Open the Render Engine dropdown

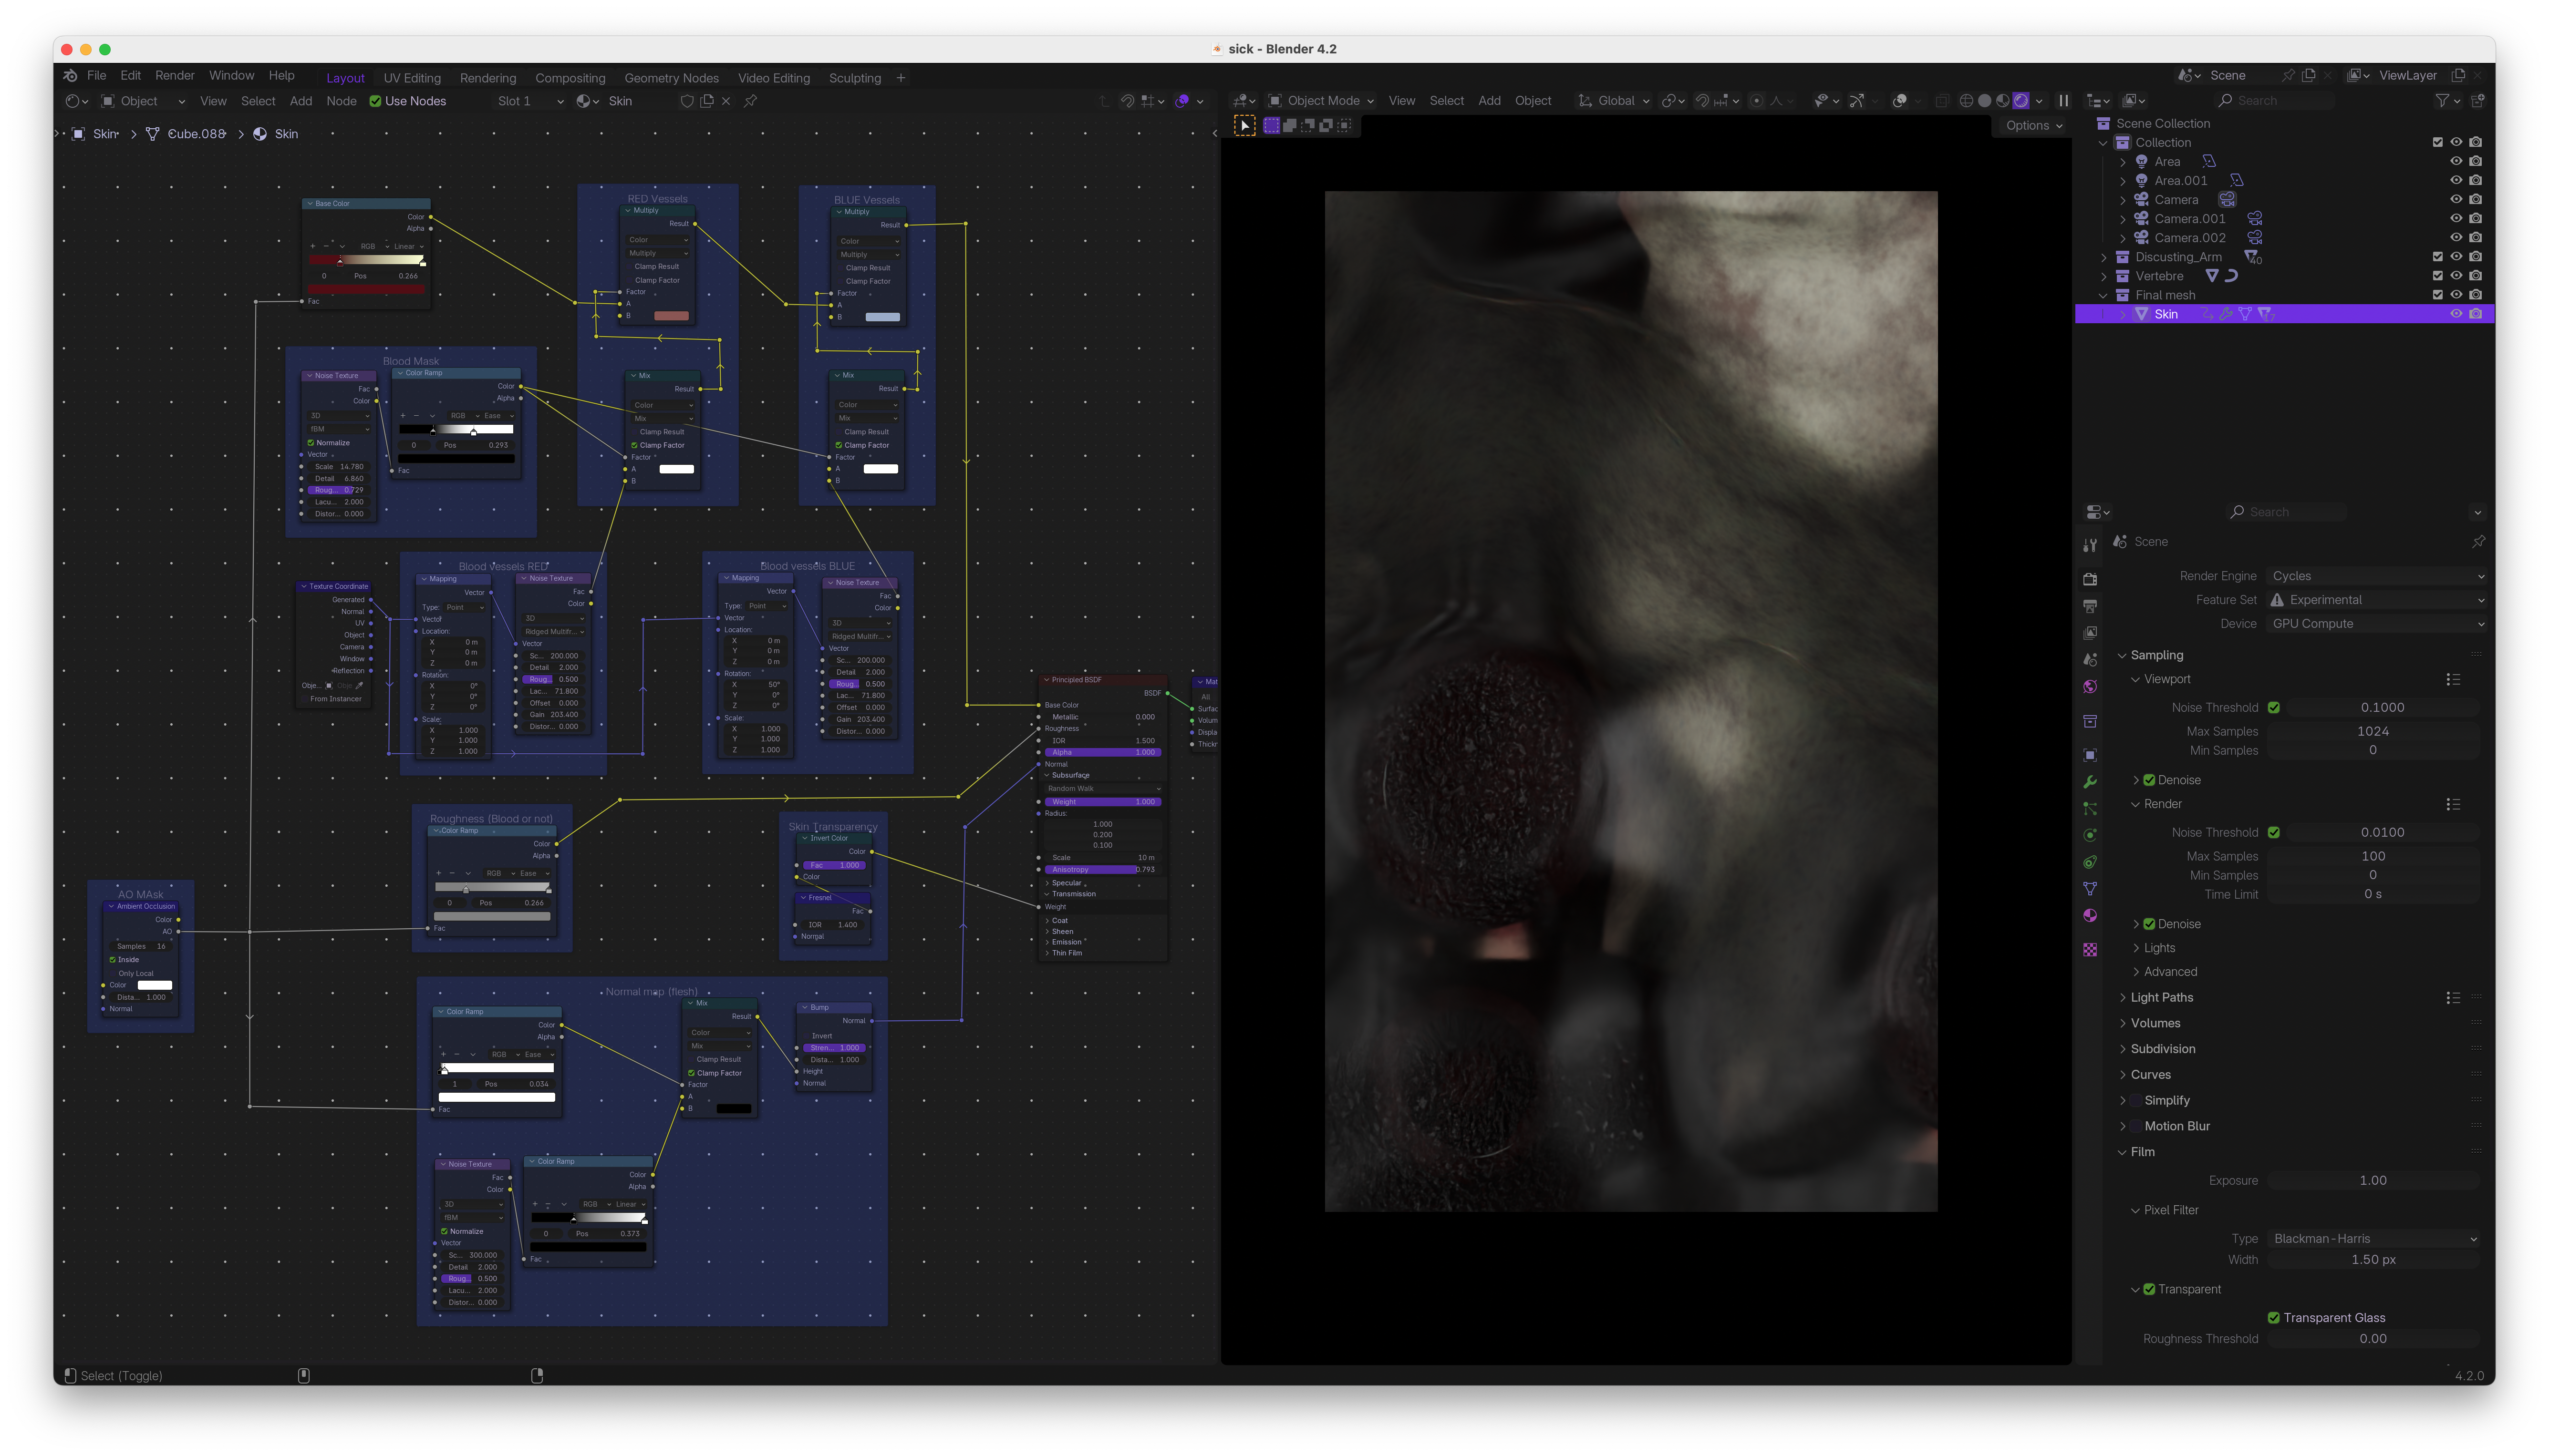(2377, 576)
